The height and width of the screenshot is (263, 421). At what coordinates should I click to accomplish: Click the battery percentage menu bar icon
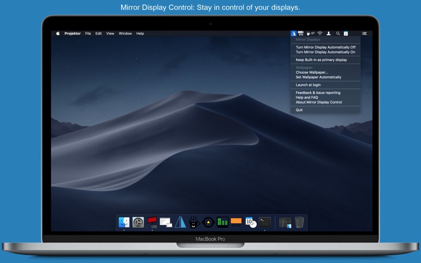point(300,34)
